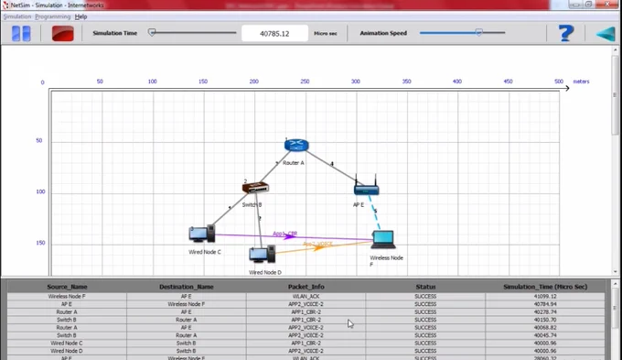Open help via blue question mark icon

566,33
